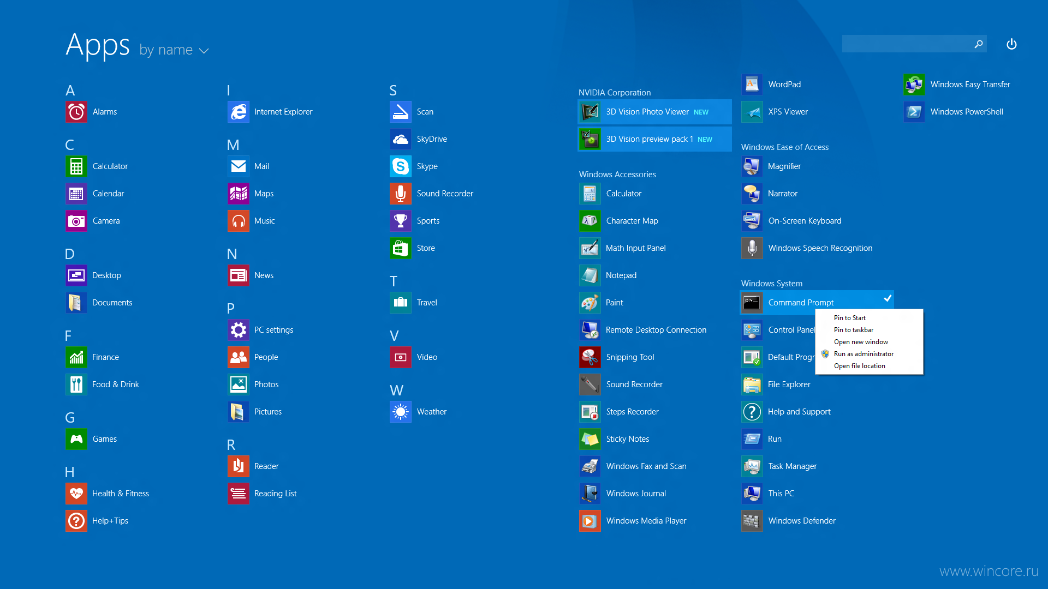Open 'Sticky Notes' entry
This screenshot has height=589, width=1048.
coord(615,439)
